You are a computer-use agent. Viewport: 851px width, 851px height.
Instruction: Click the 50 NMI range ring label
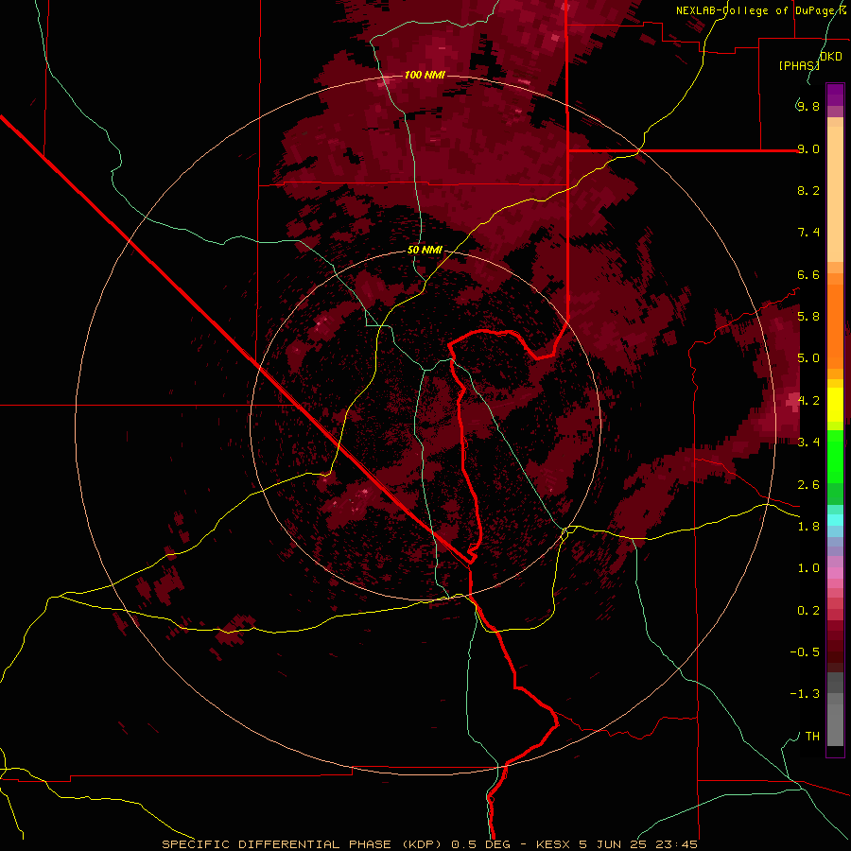[425, 250]
